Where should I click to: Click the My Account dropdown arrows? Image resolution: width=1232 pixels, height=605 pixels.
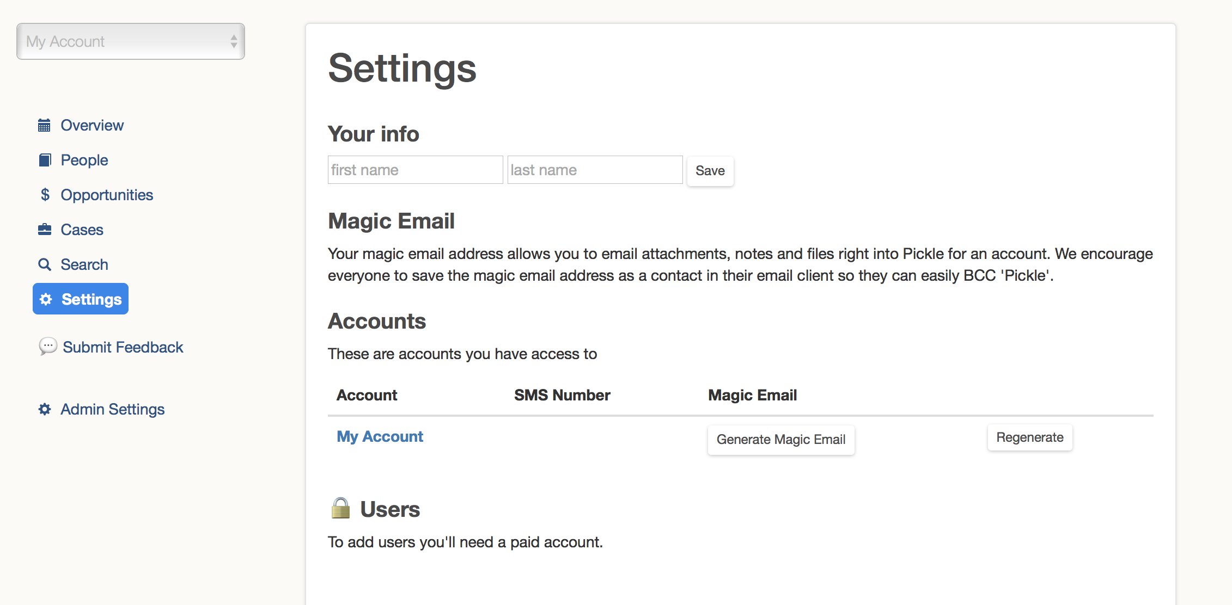[x=234, y=41]
